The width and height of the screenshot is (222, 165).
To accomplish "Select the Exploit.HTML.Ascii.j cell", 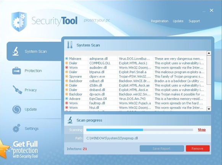I will point(133,63).
